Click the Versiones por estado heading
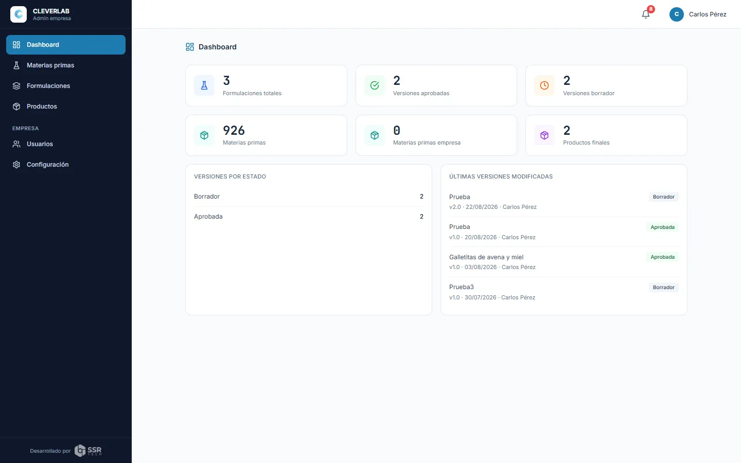This screenshot has height=463, width=741. 230,176
